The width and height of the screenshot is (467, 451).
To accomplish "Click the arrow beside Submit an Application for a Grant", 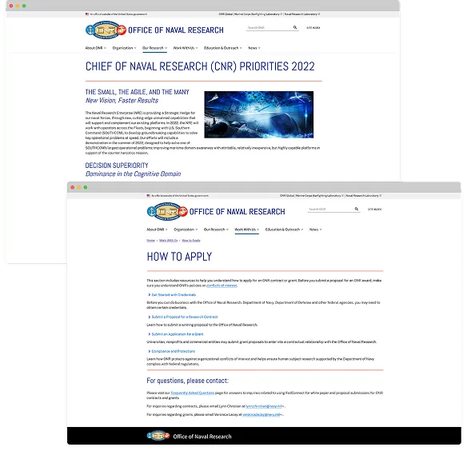I will [150, 334].
